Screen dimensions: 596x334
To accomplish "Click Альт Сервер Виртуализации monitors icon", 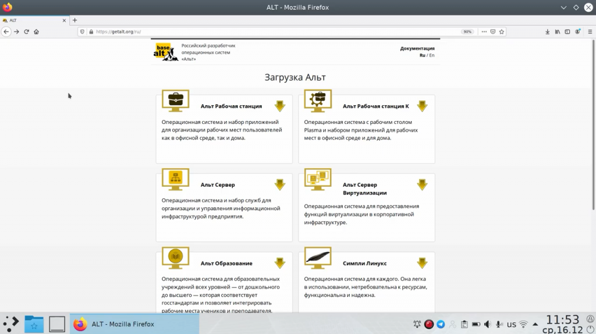I will click(x=318, y=179).
